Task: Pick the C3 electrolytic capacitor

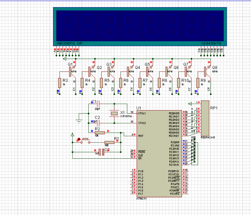Action: pos(102,152)
